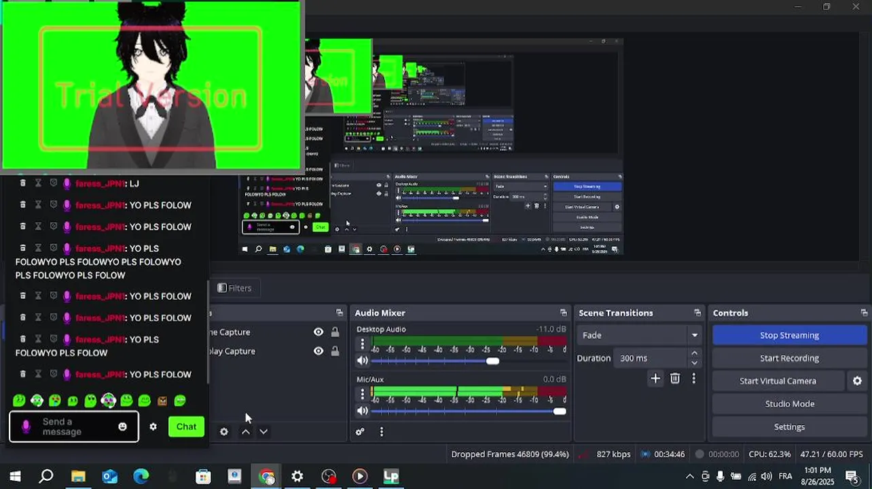Enable Studio Mode
872x489 pixels.
click(789, 404)
